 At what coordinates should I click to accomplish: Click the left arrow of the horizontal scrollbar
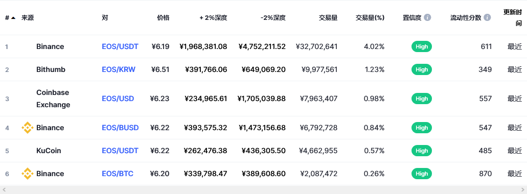4,189
